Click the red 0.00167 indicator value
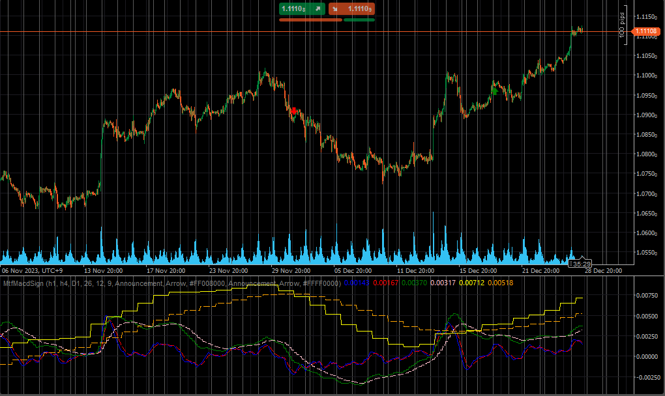 tap(385, 283)
